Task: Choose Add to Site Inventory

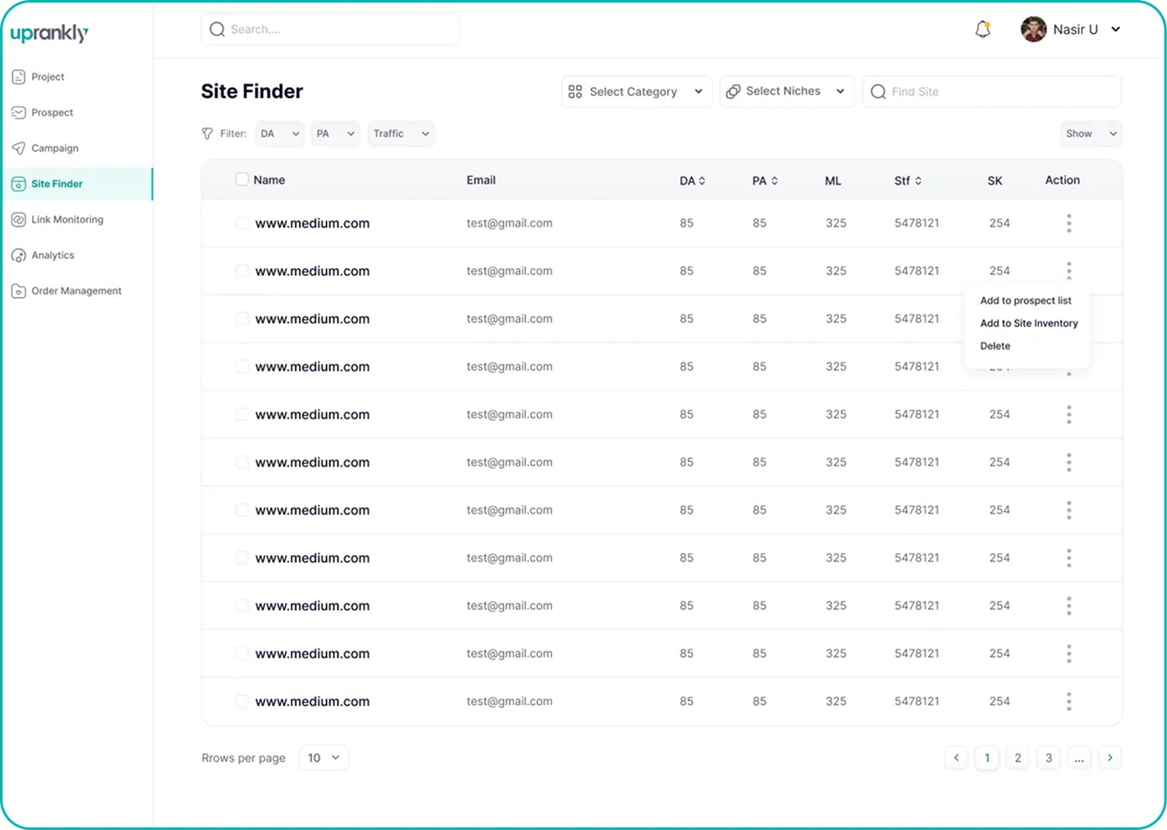Action: 1029,323
